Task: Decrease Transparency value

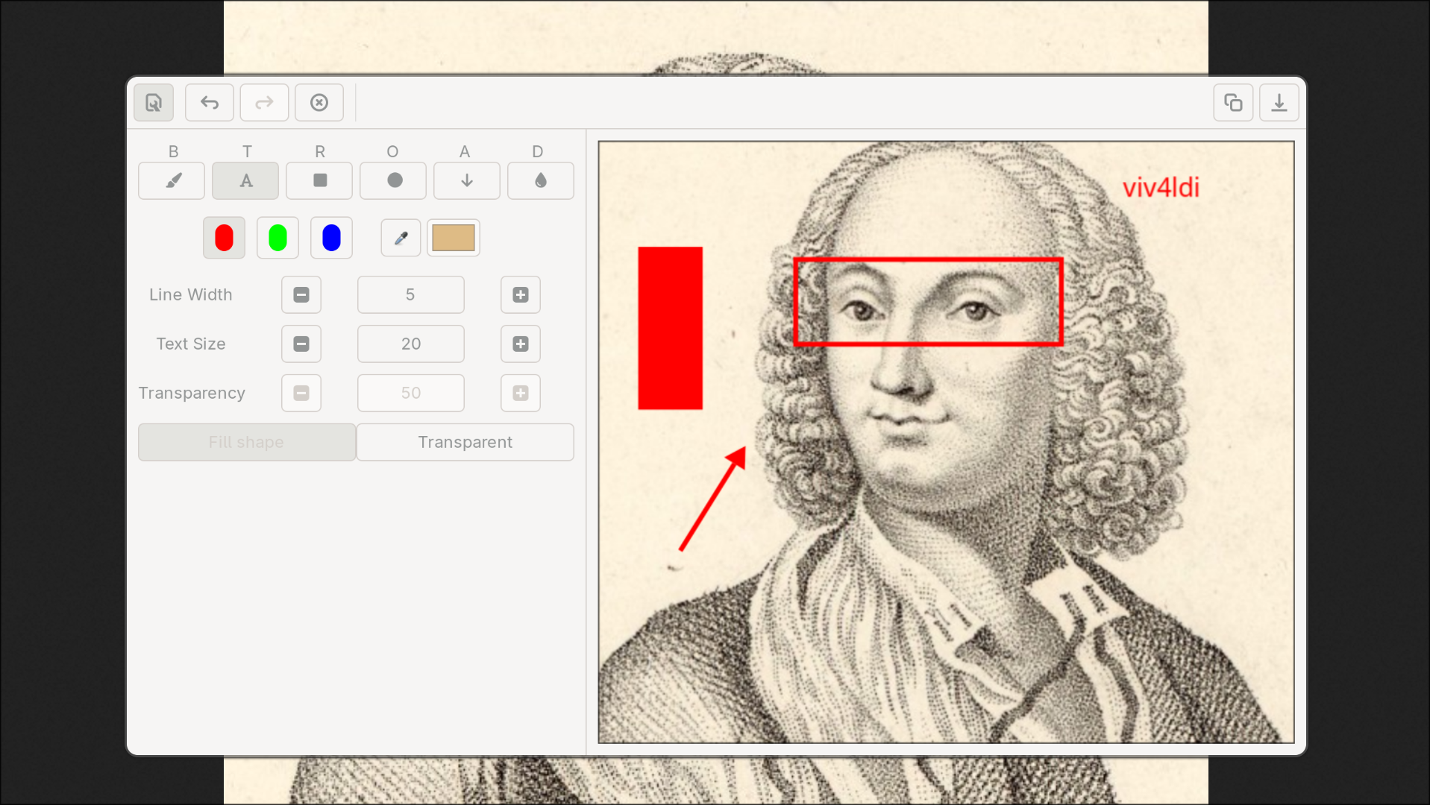Action: [301, 394]
